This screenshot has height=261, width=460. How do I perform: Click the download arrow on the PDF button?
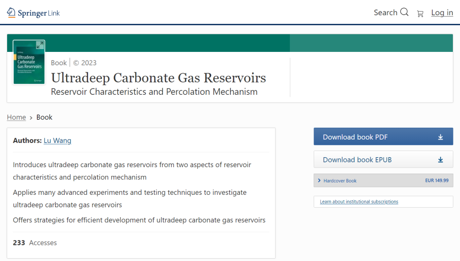tap(440, 137)
